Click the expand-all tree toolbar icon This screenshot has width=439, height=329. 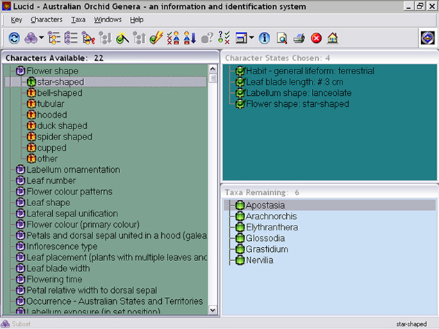pyautogui.click(x=54, y=38)
